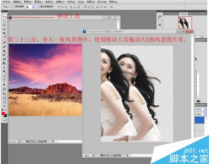Select the Eraser tool
209x164 pixels.
[x=4, y=59]
